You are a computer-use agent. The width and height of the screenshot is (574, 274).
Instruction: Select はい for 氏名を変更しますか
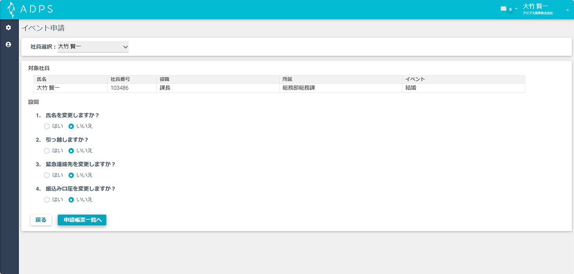pyautogui.click(x=47, y=126)
